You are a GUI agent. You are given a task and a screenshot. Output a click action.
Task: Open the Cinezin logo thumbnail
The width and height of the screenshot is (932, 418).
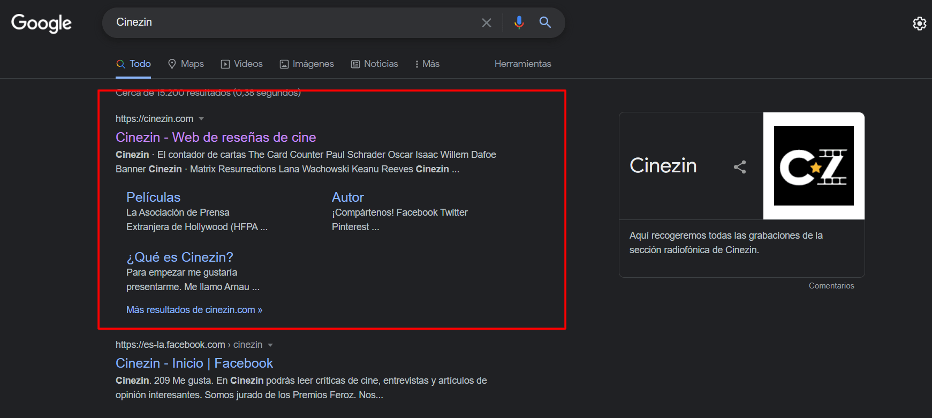click(x=814, y=165)
